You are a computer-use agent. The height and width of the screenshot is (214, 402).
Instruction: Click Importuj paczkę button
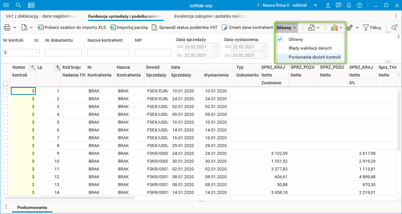(129, 28)
